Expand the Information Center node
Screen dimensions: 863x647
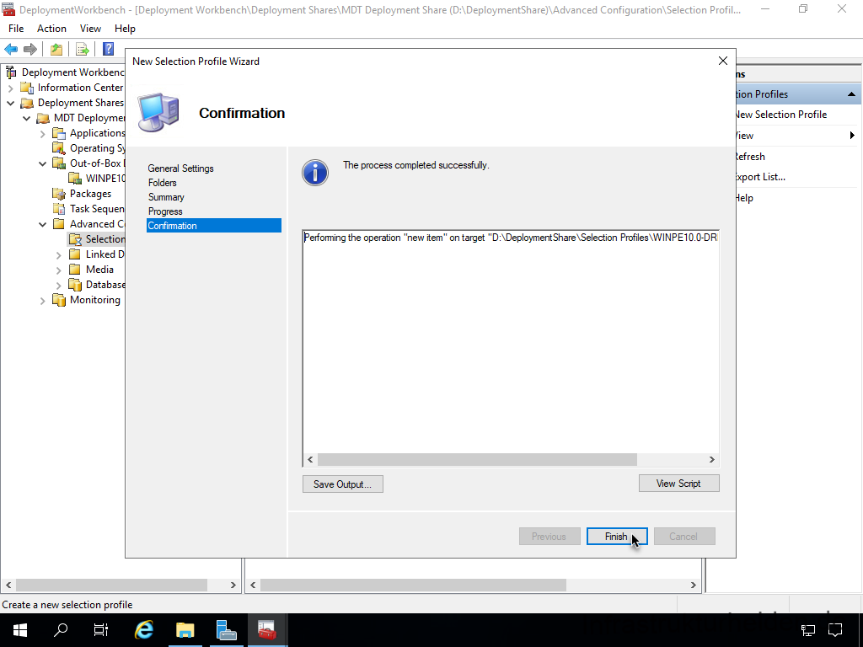coord(10,88)
